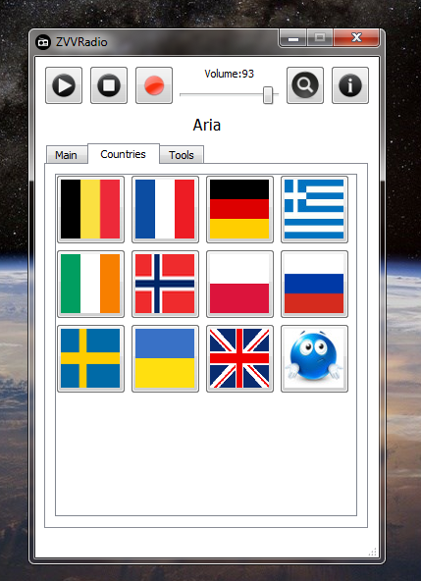Open the info about dialog
The image size is (421, 581).
point(350,85)
